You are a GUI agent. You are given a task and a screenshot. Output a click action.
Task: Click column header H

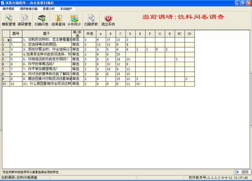(170, 34)
